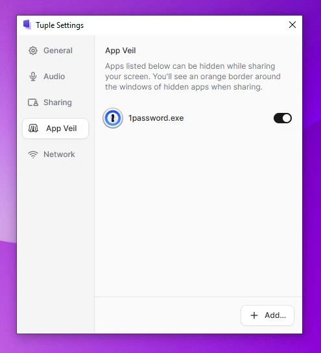Click the gear icon beside General
The width and height of the screenshot is (321, 353).
[33, 51]
